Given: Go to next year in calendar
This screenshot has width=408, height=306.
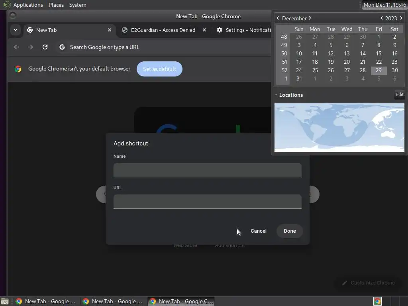Looking at the screenshot, I should pos(401,18).
